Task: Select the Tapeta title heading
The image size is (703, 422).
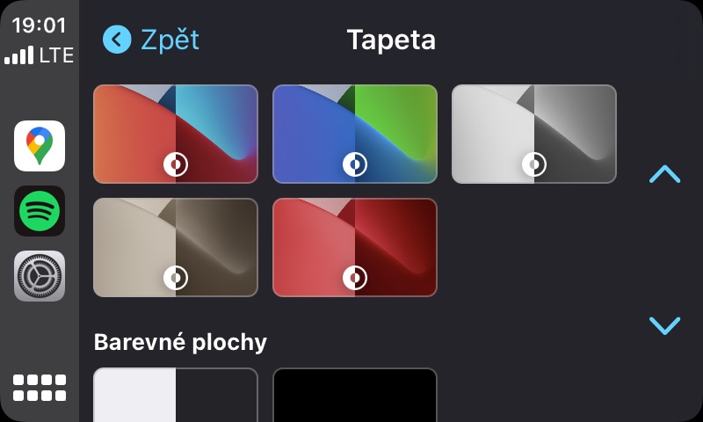Action: 391,40
